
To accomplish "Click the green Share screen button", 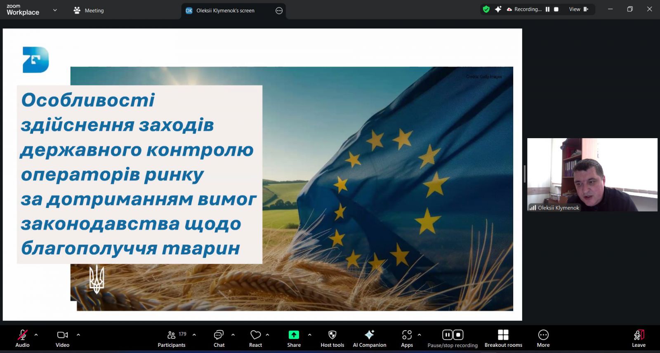I will tap(294, 338).
